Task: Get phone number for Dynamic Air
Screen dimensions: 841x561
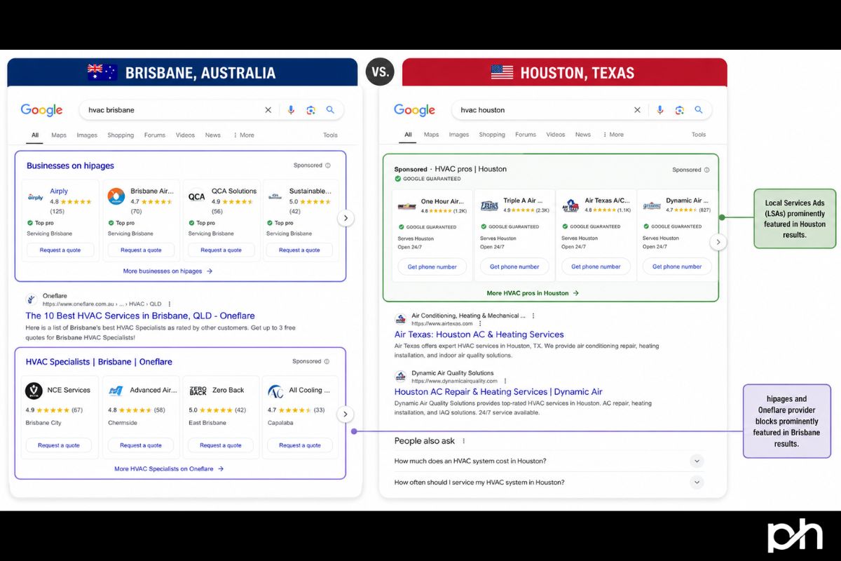Action: (676, 266)
